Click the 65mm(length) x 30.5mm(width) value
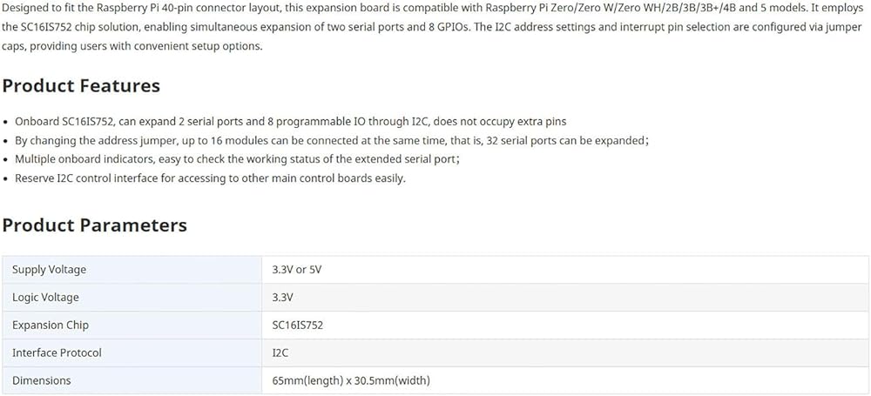The image size is (871, 396). coord(351,380)
